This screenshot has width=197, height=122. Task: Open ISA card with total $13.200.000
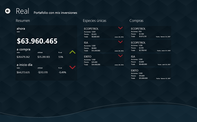(x=104, y=46)
